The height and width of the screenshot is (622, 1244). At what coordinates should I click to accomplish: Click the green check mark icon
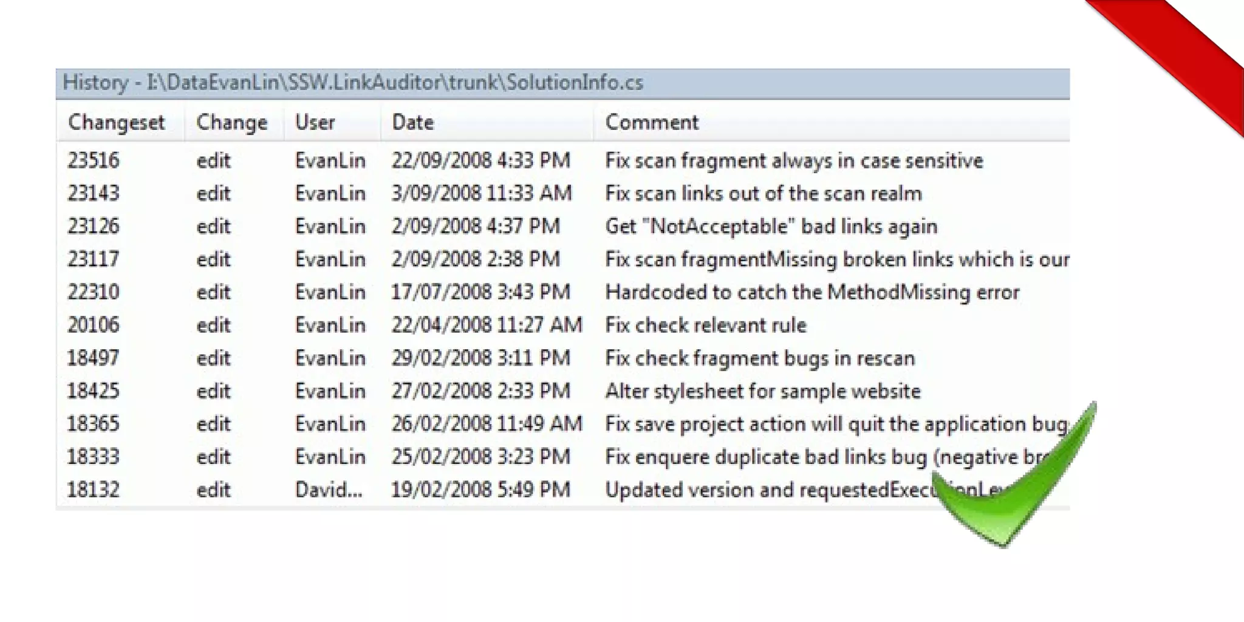pyautogui.click(x=1020, y=486)
